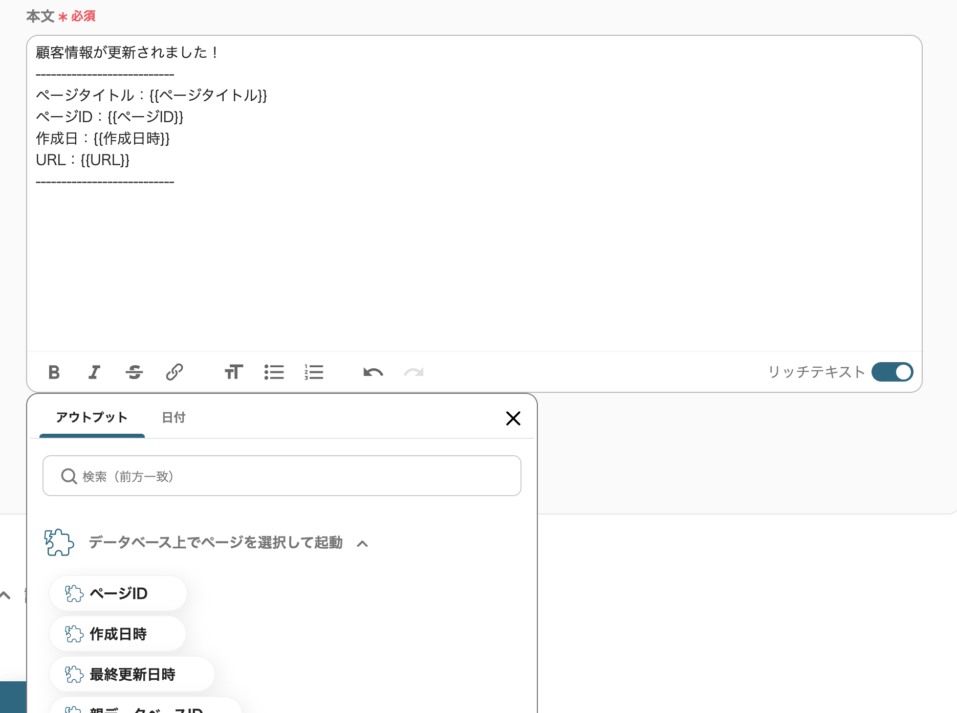
Task: Click the URL：{{URL}} line in body
Action: click(x=83, y=160)
